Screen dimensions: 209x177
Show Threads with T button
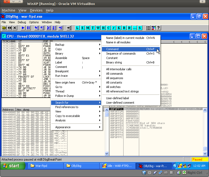(93, 28)
